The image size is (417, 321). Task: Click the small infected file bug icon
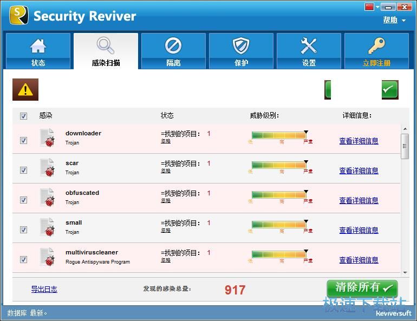(47, 227)
